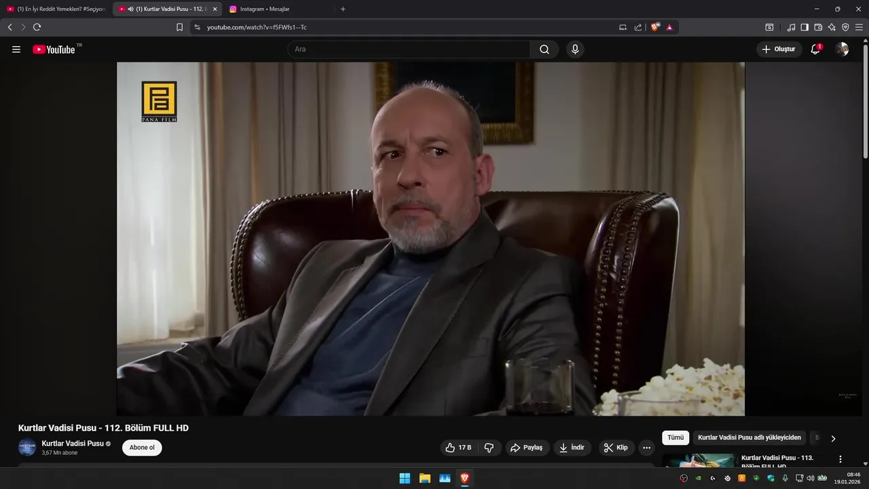Dislike the video with thumbs down
The image size is (869, 489).
(x=489, y=448)
